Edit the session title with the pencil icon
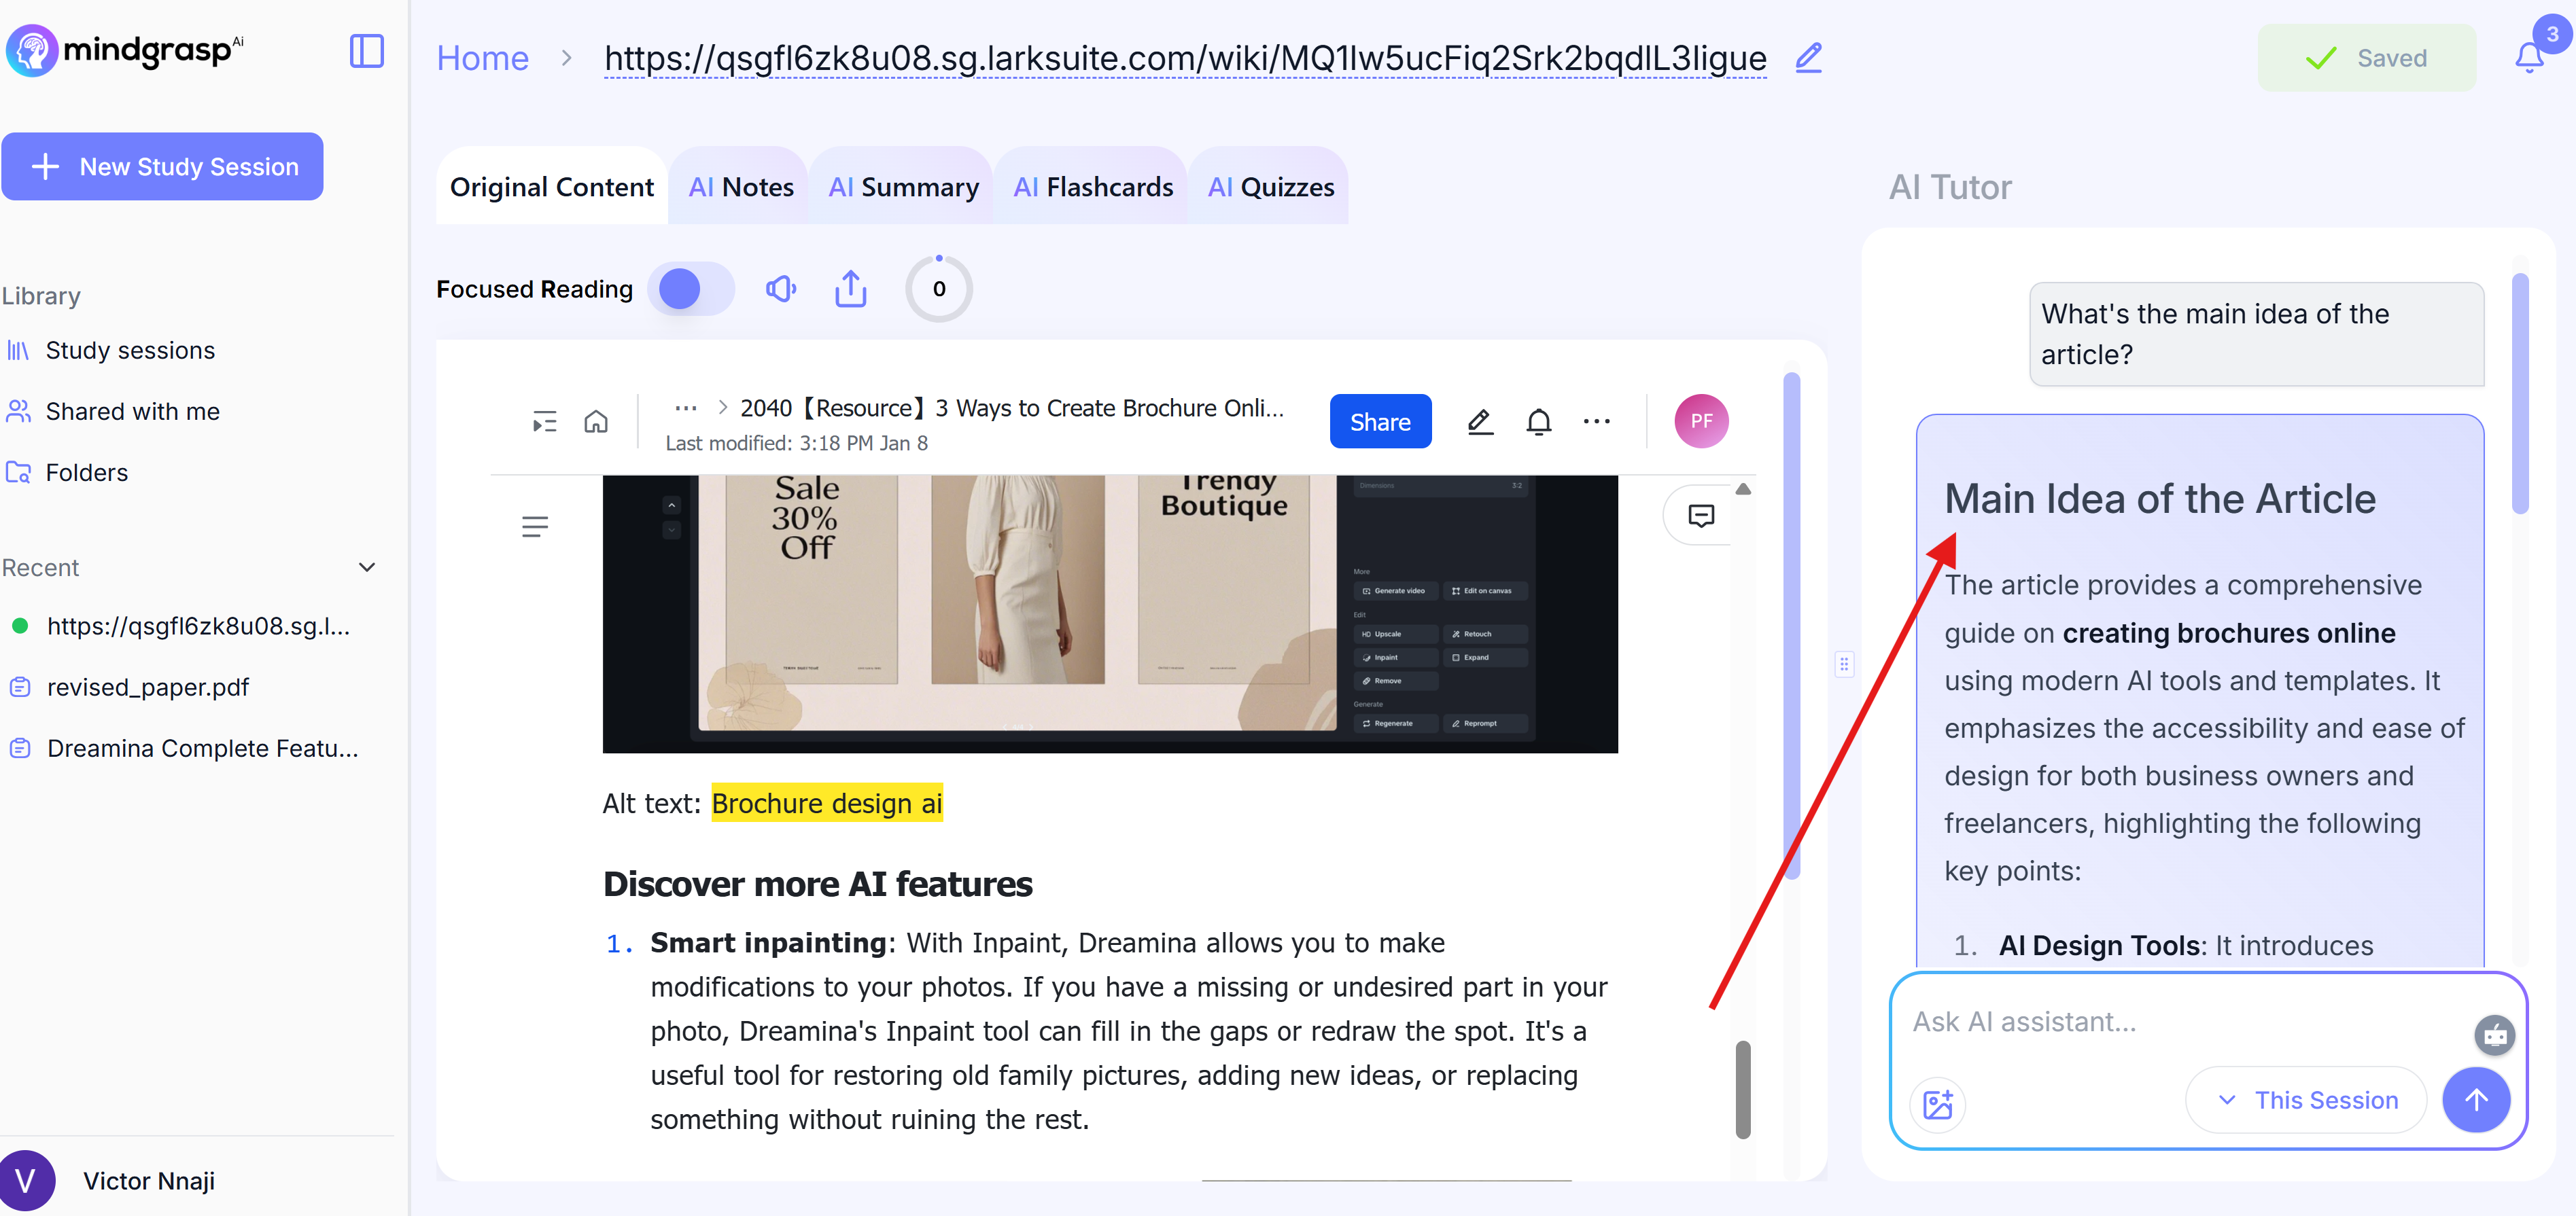 tap(1808, 58)
